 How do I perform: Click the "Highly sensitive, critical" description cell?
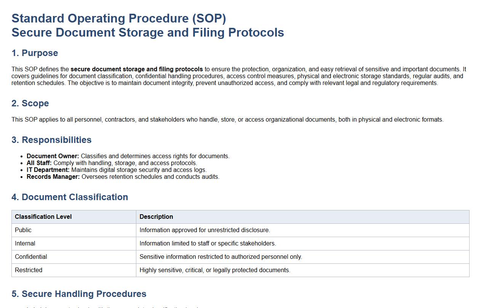click(x=215, y=270)
